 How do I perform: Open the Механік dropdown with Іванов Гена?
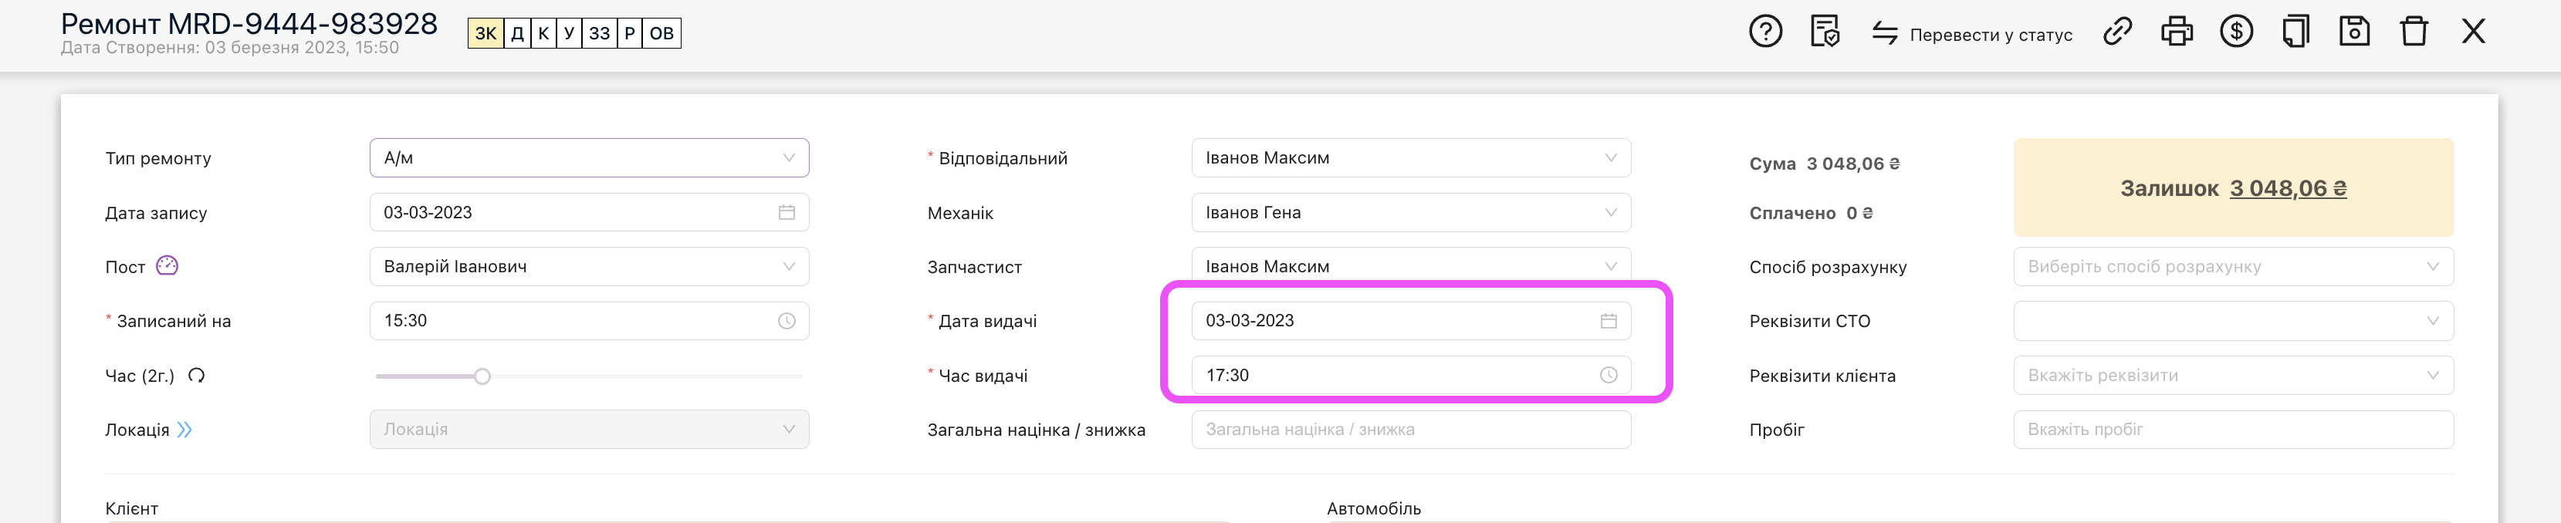(1409, 213)
